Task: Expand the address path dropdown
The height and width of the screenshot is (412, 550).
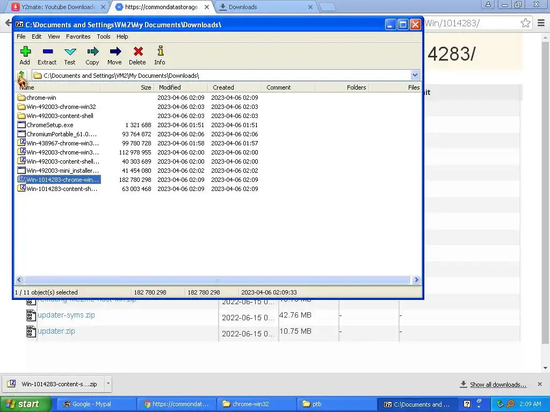Action: 415,75
